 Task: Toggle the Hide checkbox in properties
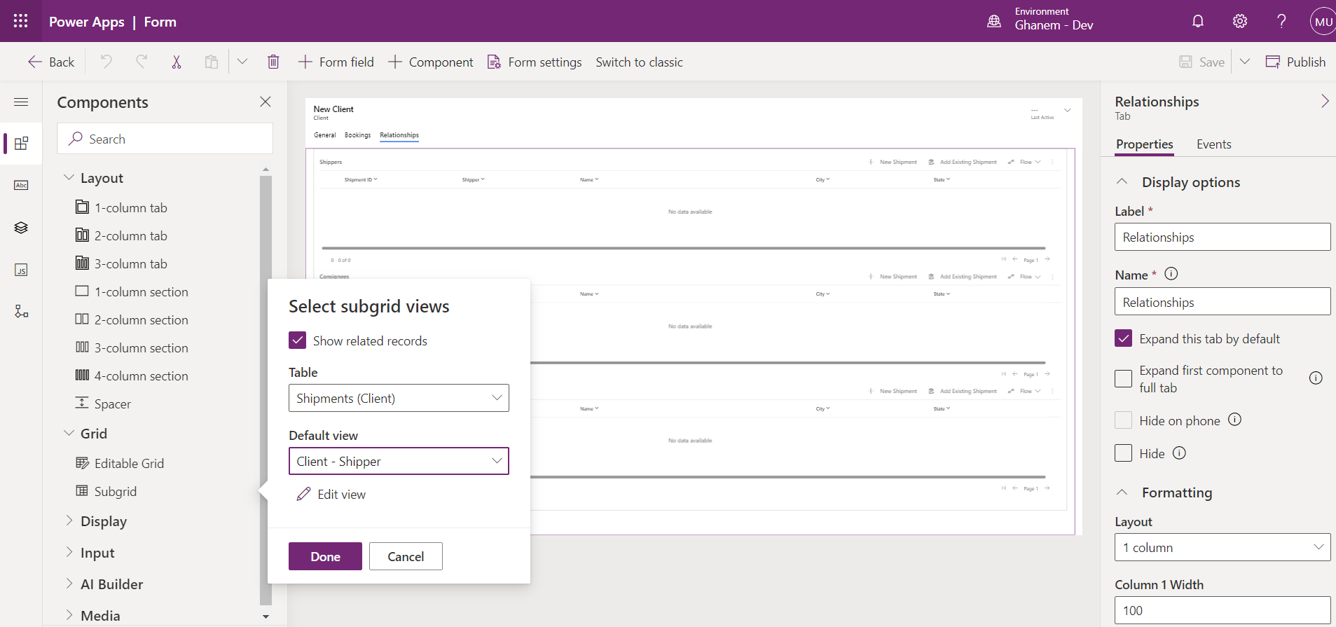(x=1124, y=453)
